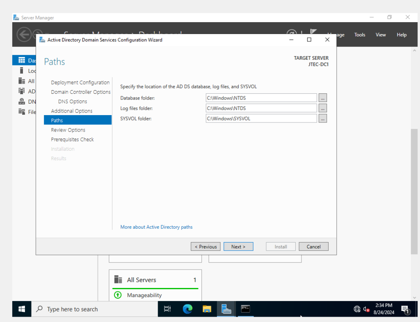420x322 pixels.
Task: Click Manageability in All Servers tile
Action: [x=144, y=295]
